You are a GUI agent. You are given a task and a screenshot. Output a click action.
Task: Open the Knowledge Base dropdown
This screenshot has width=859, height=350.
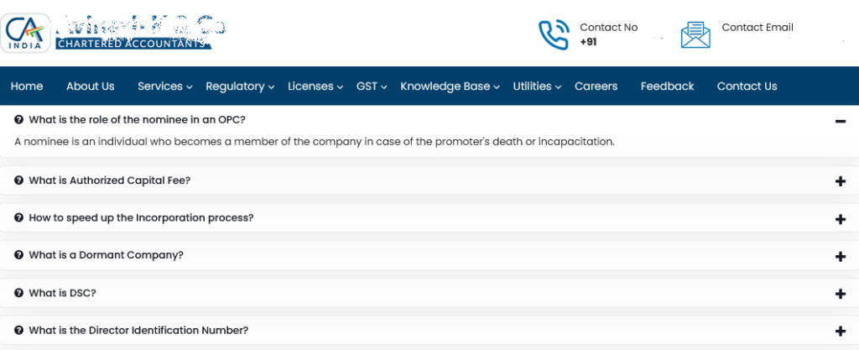tap(450, 86)
